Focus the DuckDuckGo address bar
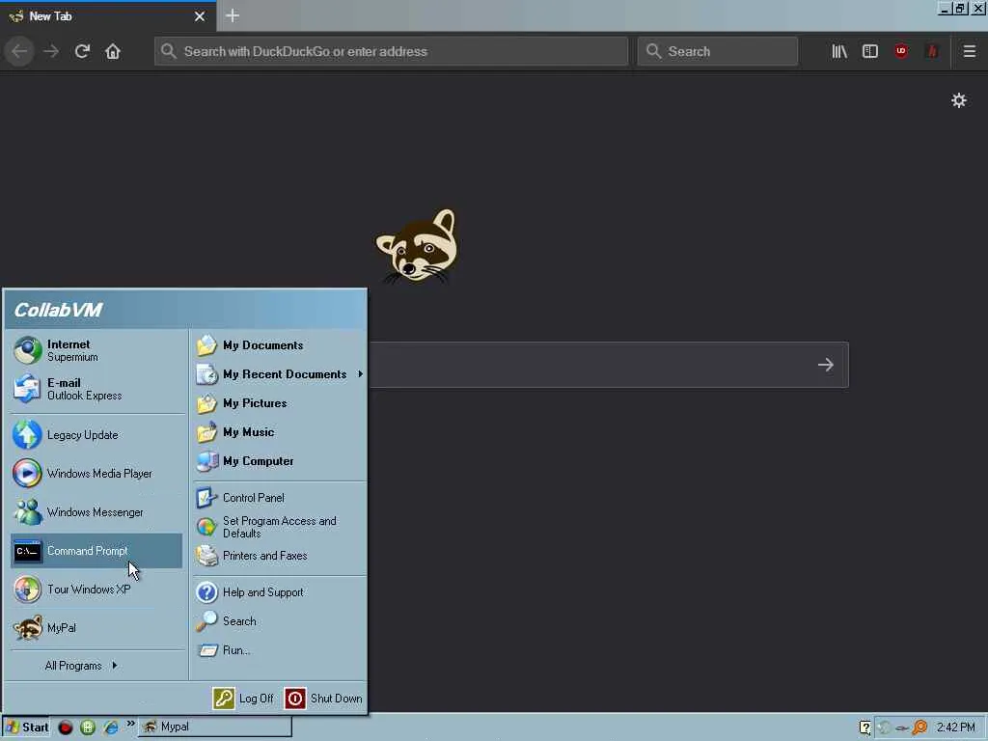Image resolution: width=988 pixels, height=741 pixels. pyautogui.click(x=392, y=51)
